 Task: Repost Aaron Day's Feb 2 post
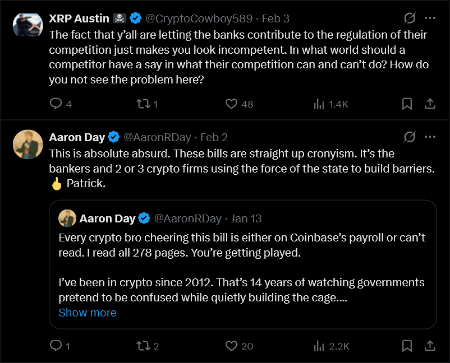(x=143, y=346)
